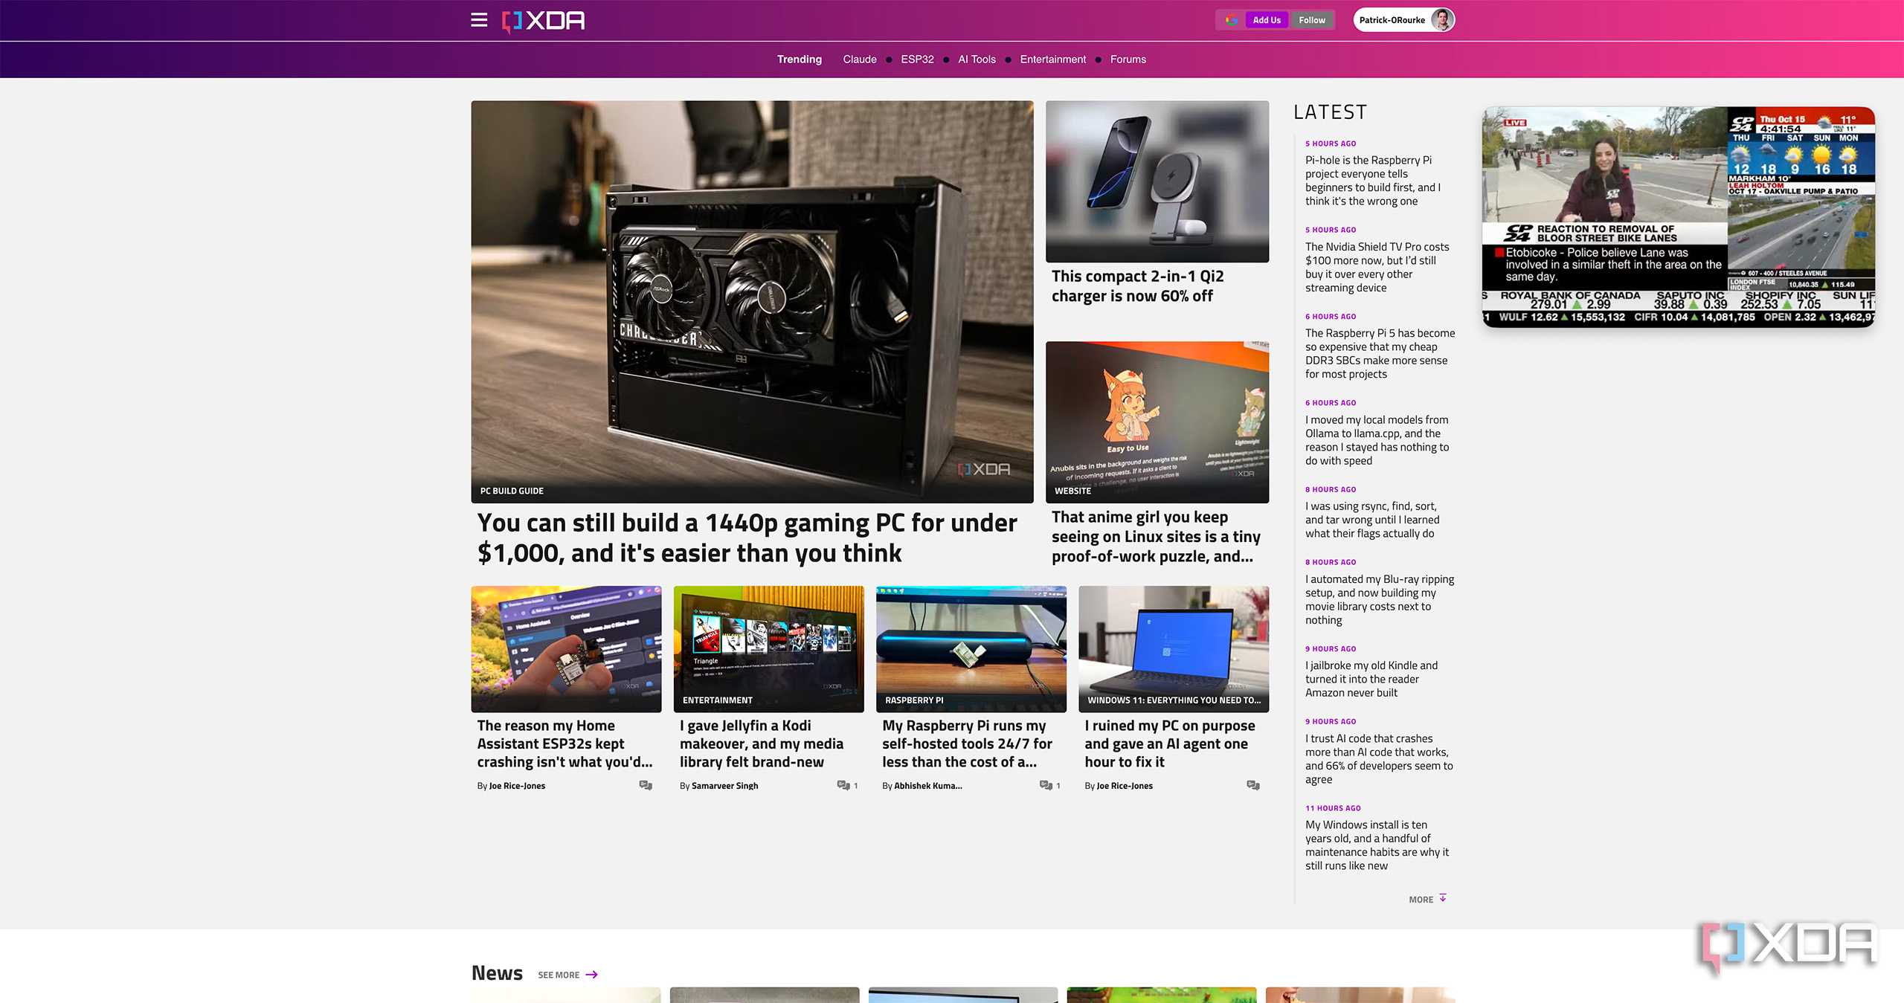Open the Ollama to llama.cpp story
Screen dimensions: 1904x1003
point(1377,440)
